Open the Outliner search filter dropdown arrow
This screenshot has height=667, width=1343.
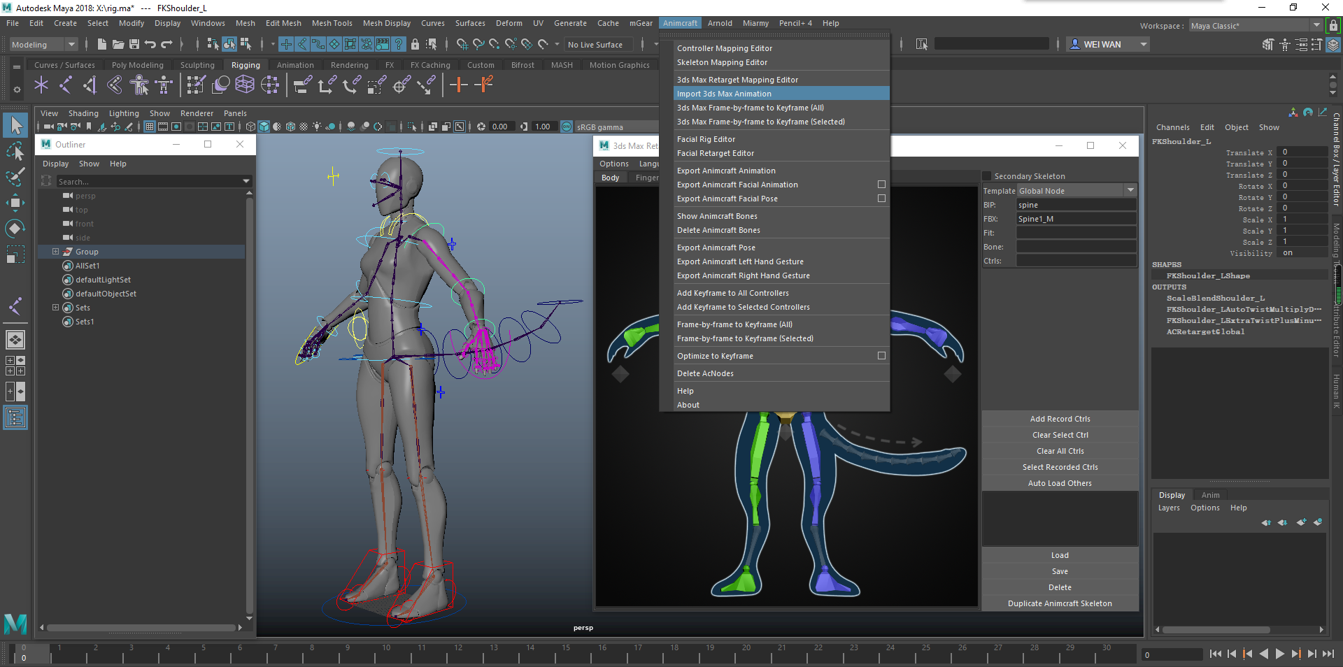click(x=246, y=181)
